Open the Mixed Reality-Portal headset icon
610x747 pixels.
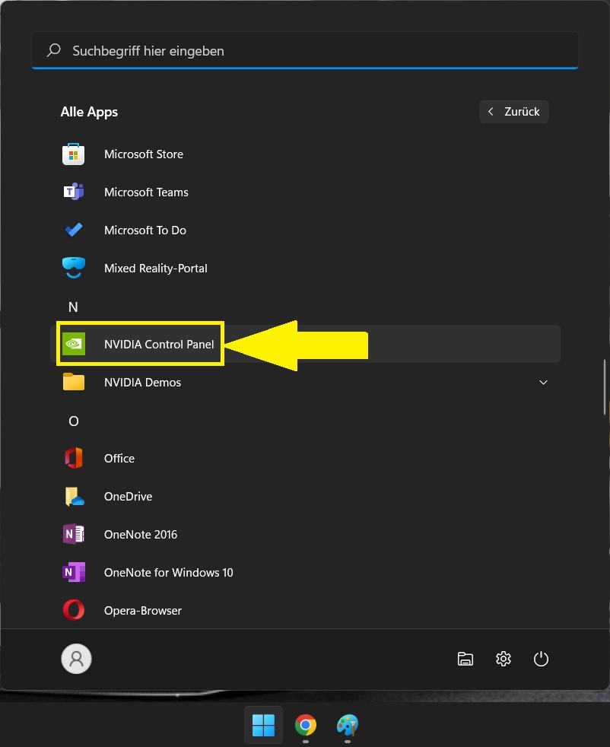pos(73,268)
